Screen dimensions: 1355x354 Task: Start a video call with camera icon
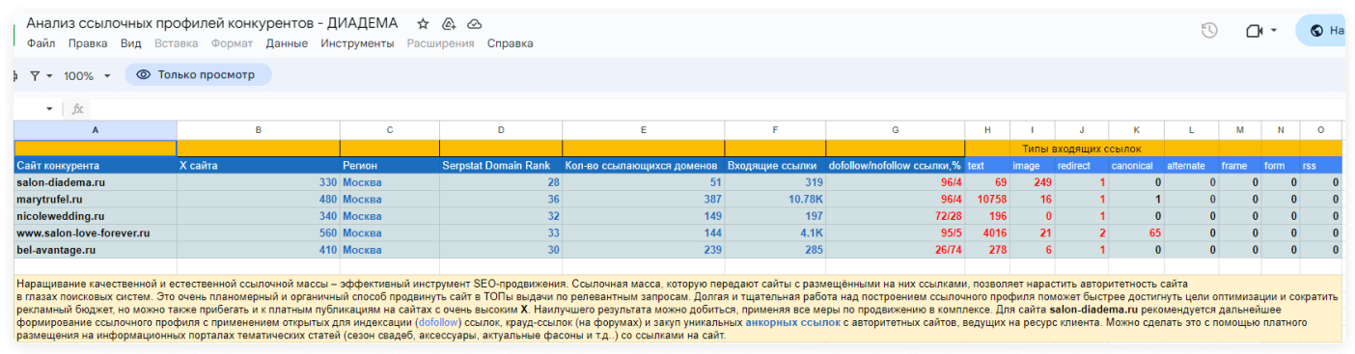click(1254, 31)
